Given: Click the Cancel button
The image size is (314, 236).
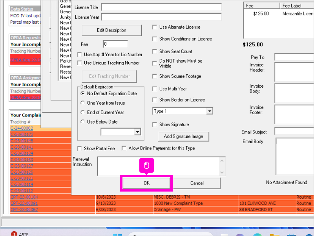Looking at the screenshot, I should coord(197,183).
